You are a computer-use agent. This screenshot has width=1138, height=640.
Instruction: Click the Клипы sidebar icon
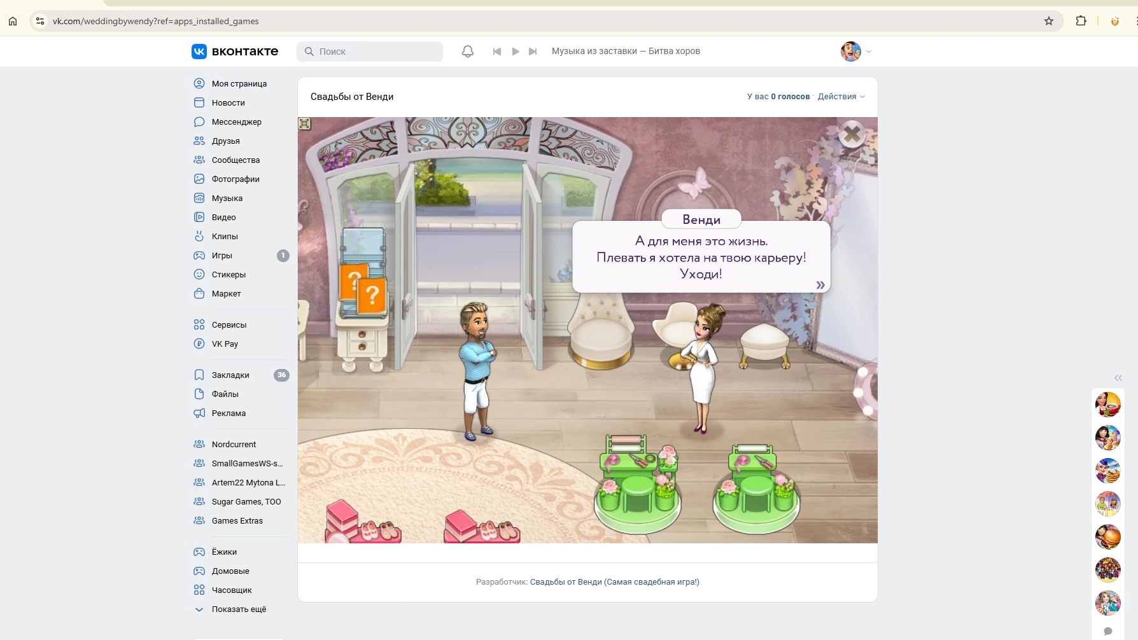tap(199, 236)
